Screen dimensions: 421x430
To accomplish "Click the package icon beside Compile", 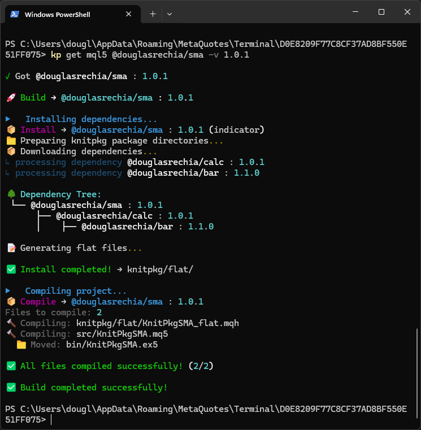I will [x=11, y=302].
